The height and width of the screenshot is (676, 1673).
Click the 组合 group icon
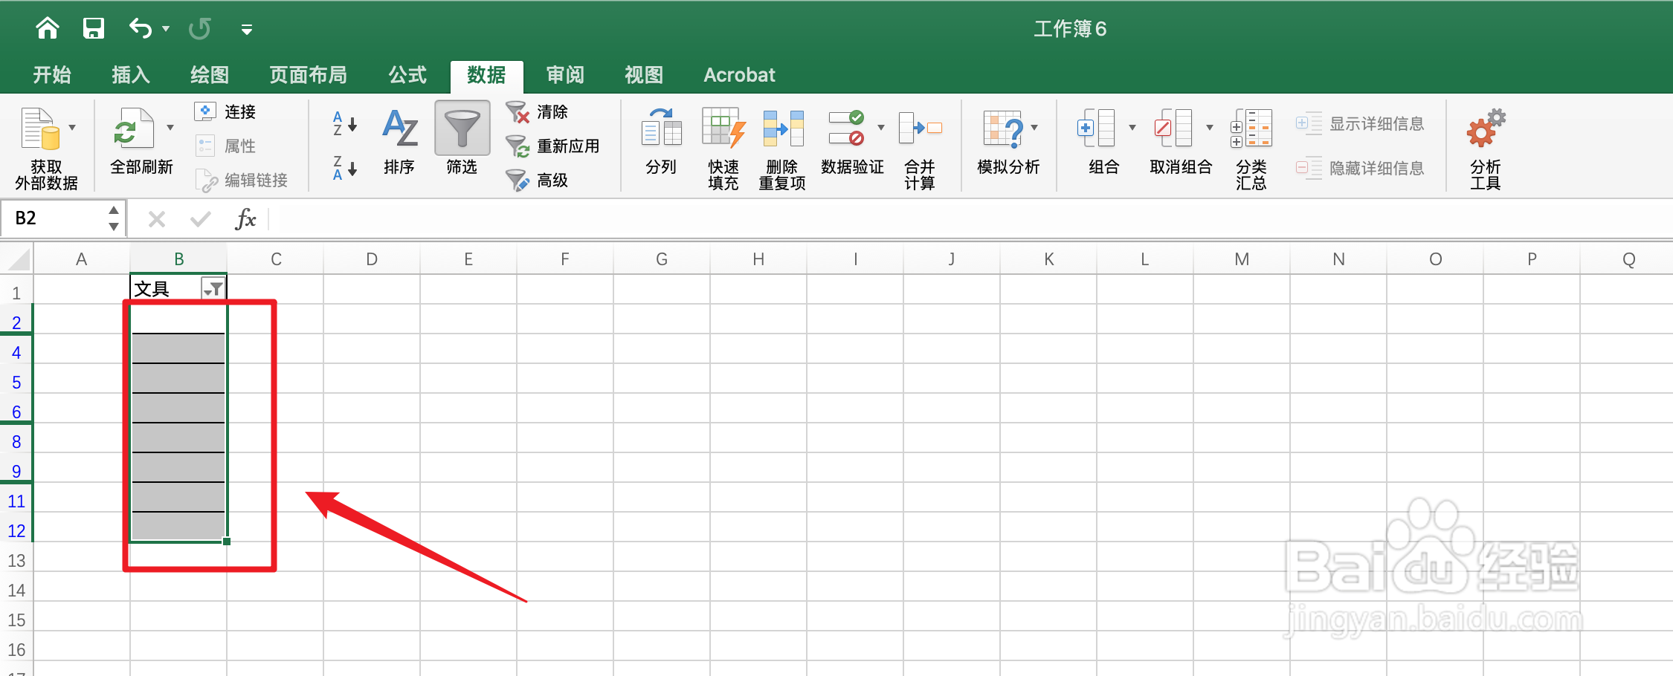(x=1096, y=128)
